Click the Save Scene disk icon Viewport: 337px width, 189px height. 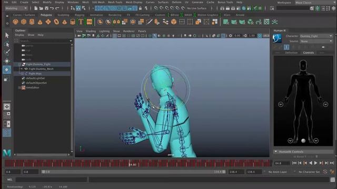click(x=46, y=8)
